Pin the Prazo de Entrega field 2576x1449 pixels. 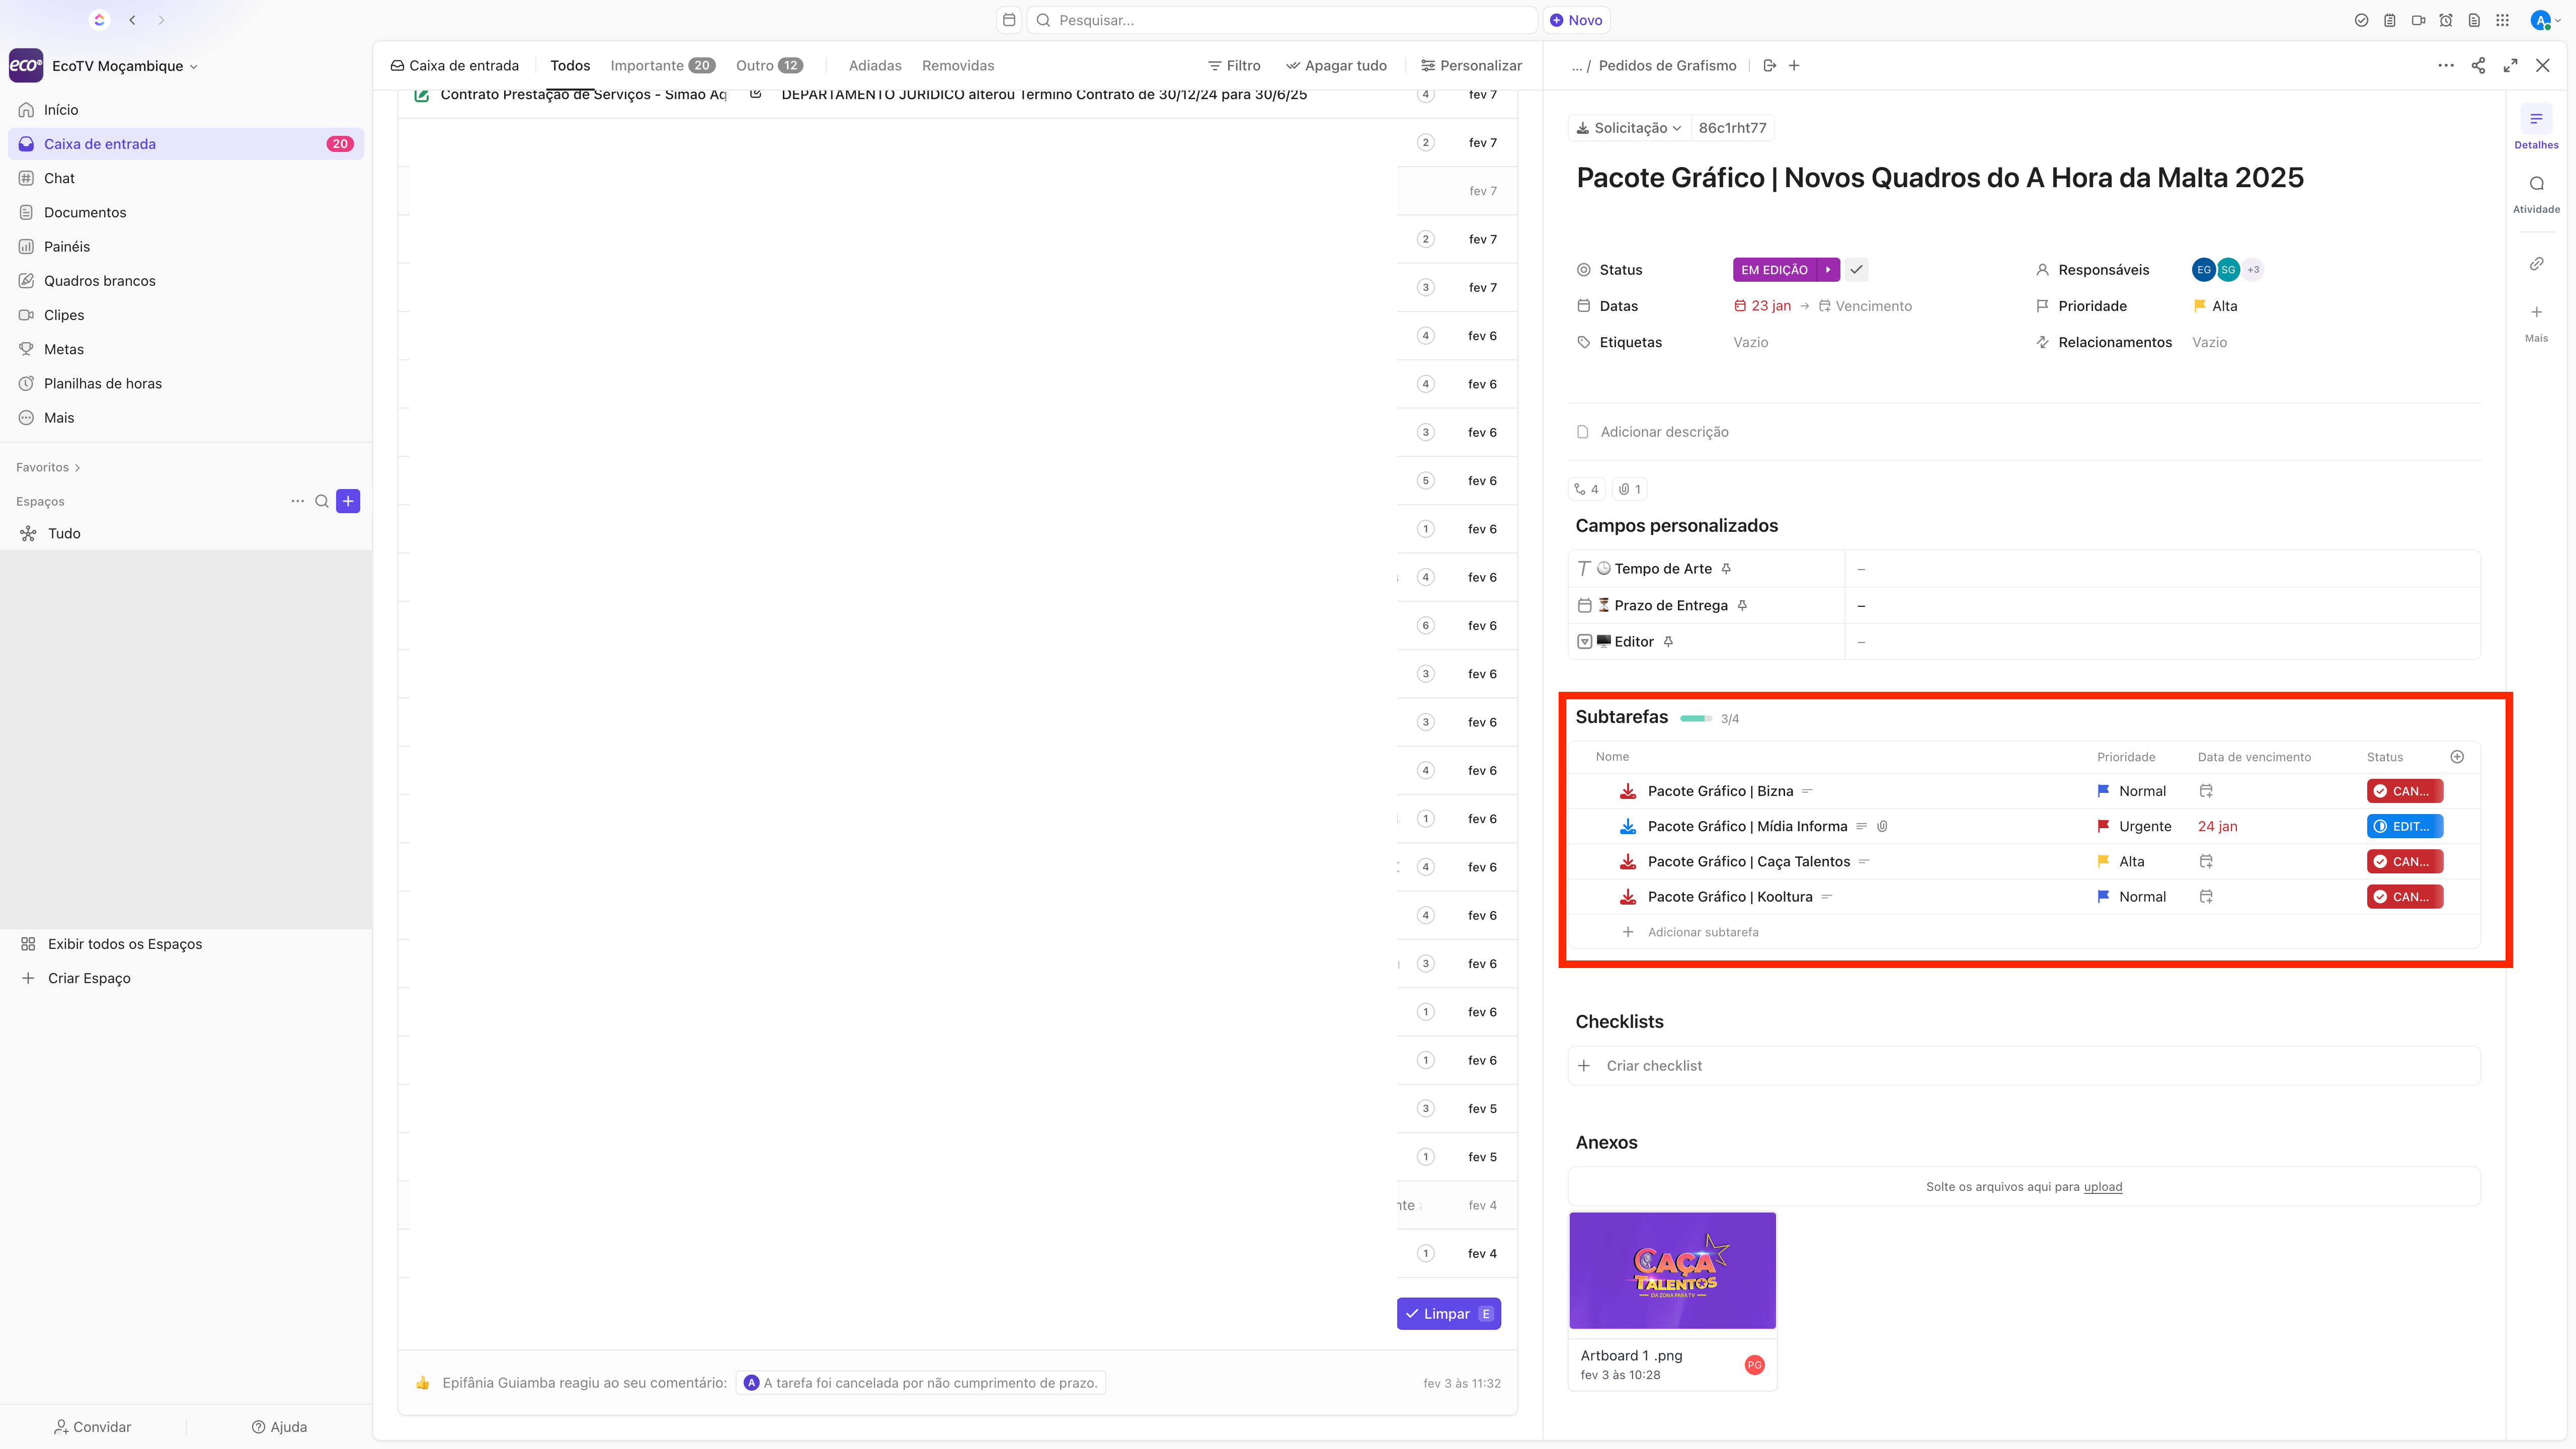click(1742, 605)
